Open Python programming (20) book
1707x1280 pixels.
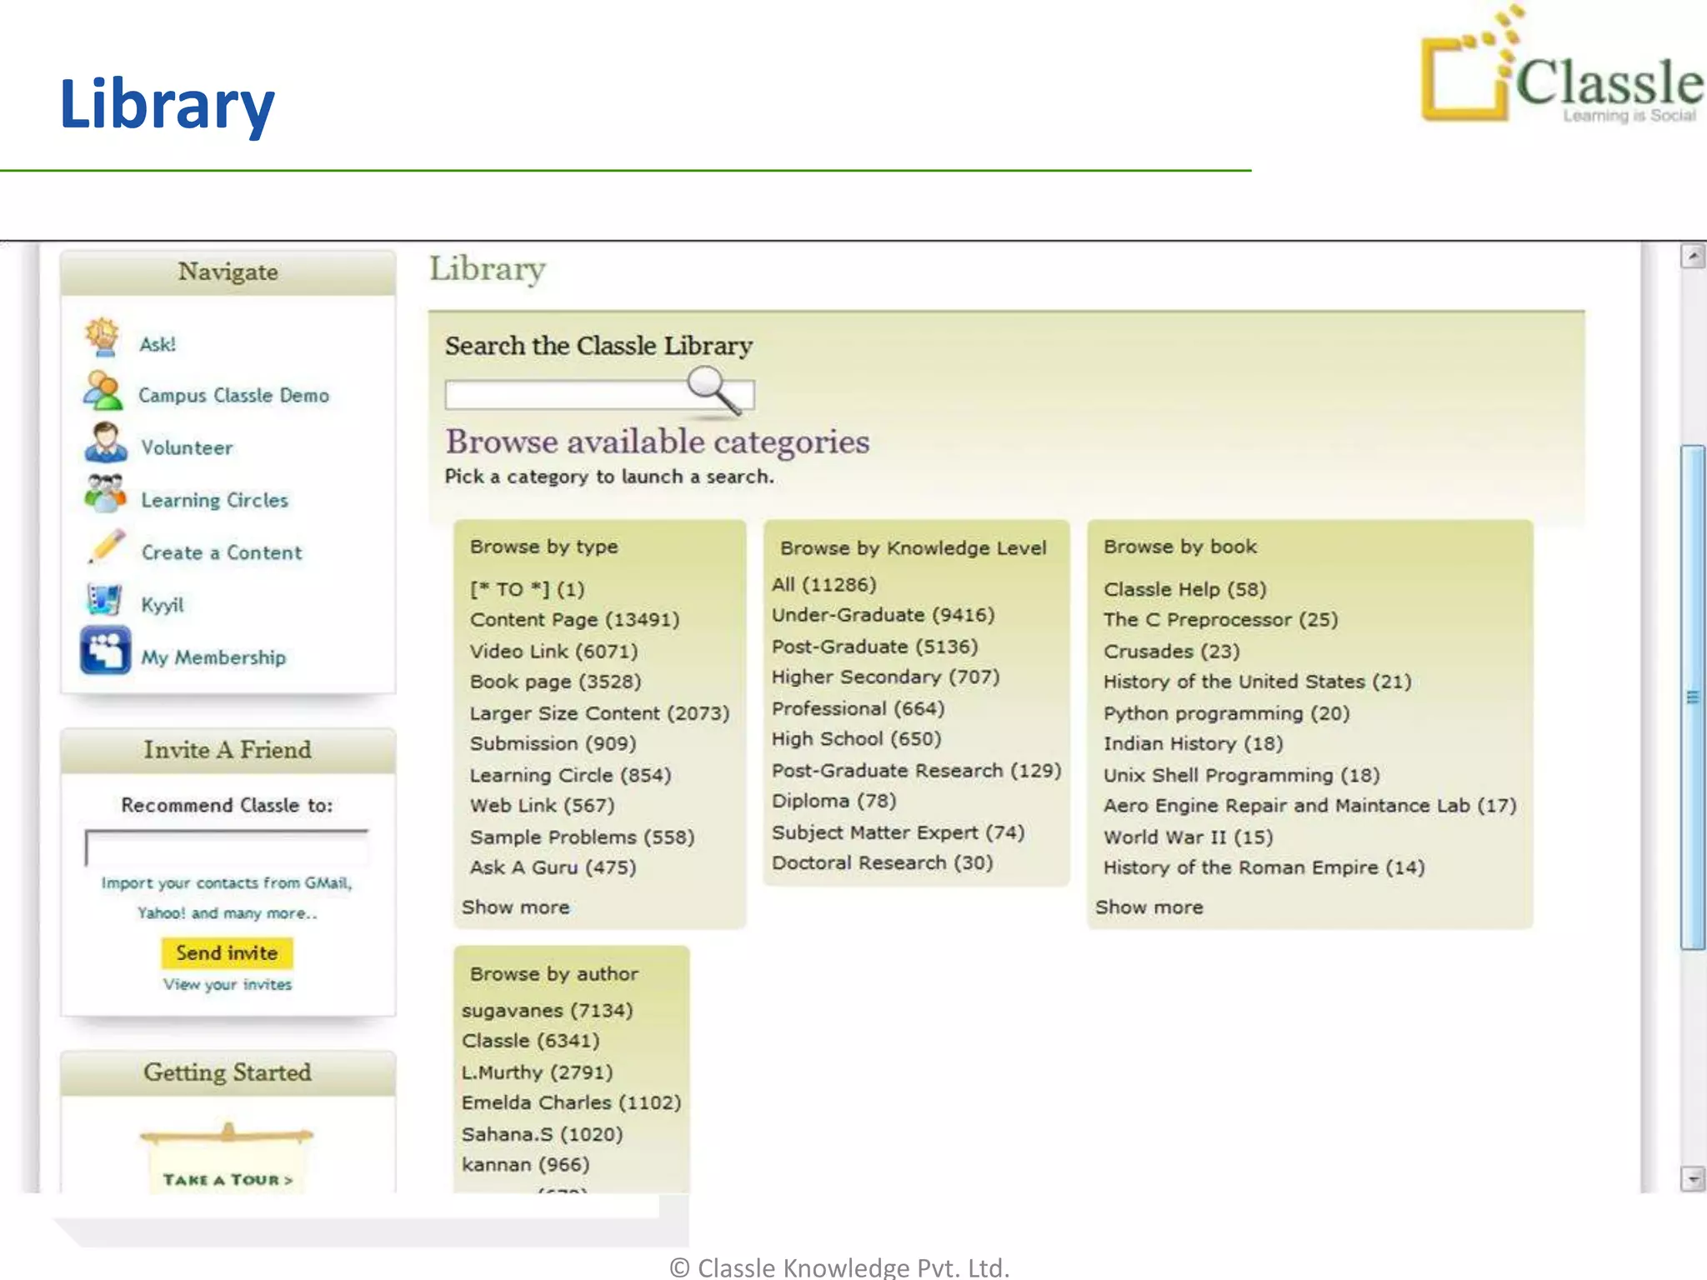tap(1227, 713)
